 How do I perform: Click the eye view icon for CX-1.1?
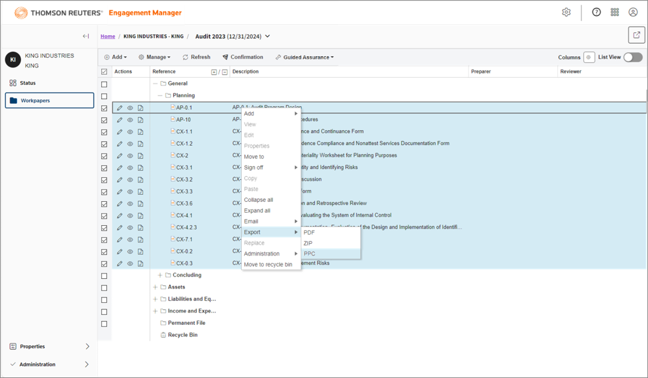click(130, 132)
